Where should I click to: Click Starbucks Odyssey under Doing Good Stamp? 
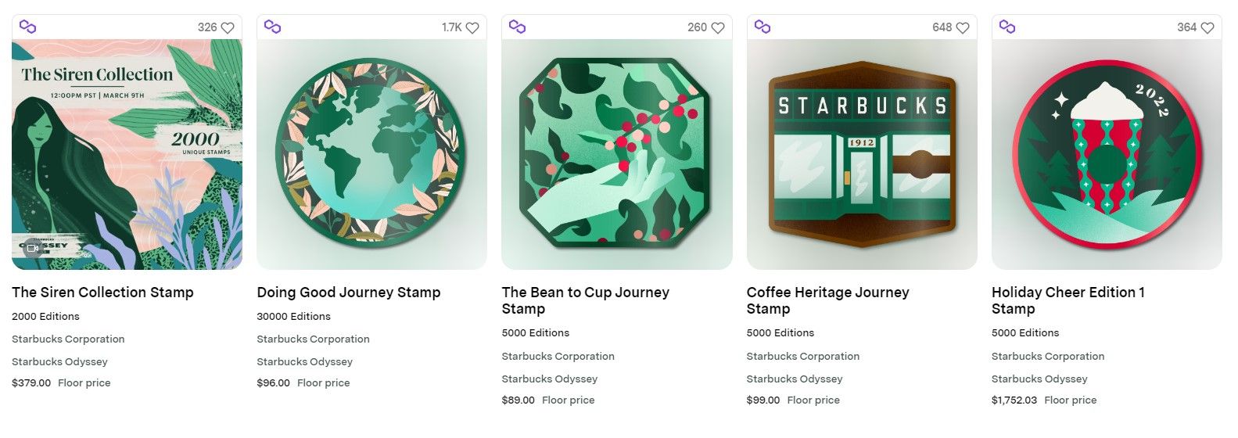tap(304, 362)
